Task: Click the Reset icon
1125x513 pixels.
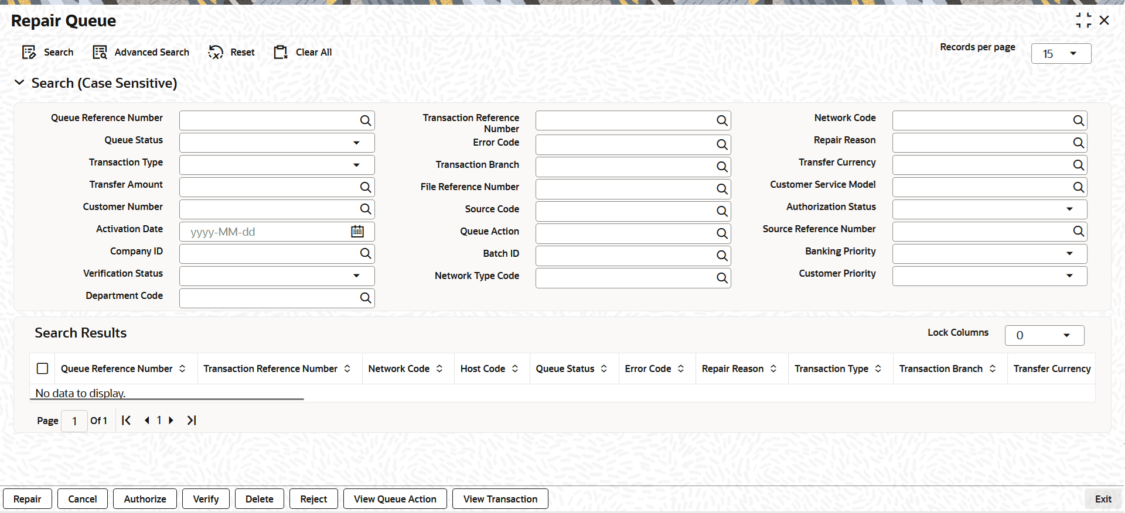Action: [216, 53]
